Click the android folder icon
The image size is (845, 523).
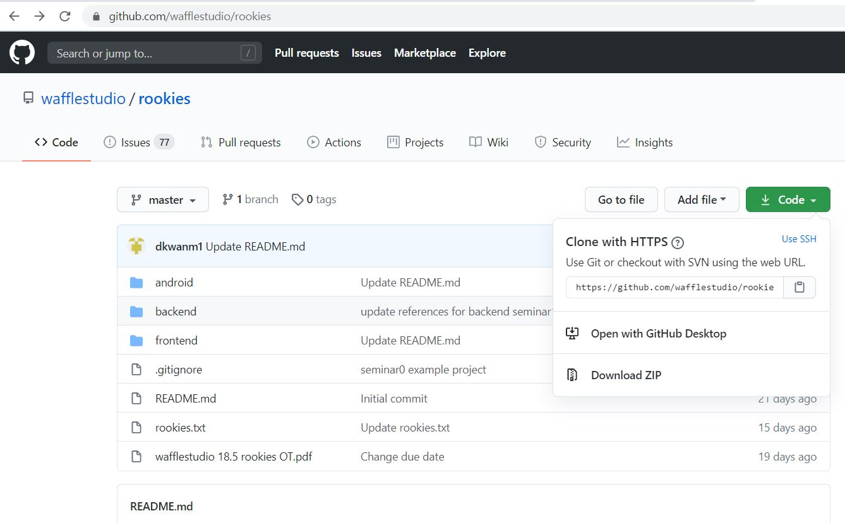136,283
